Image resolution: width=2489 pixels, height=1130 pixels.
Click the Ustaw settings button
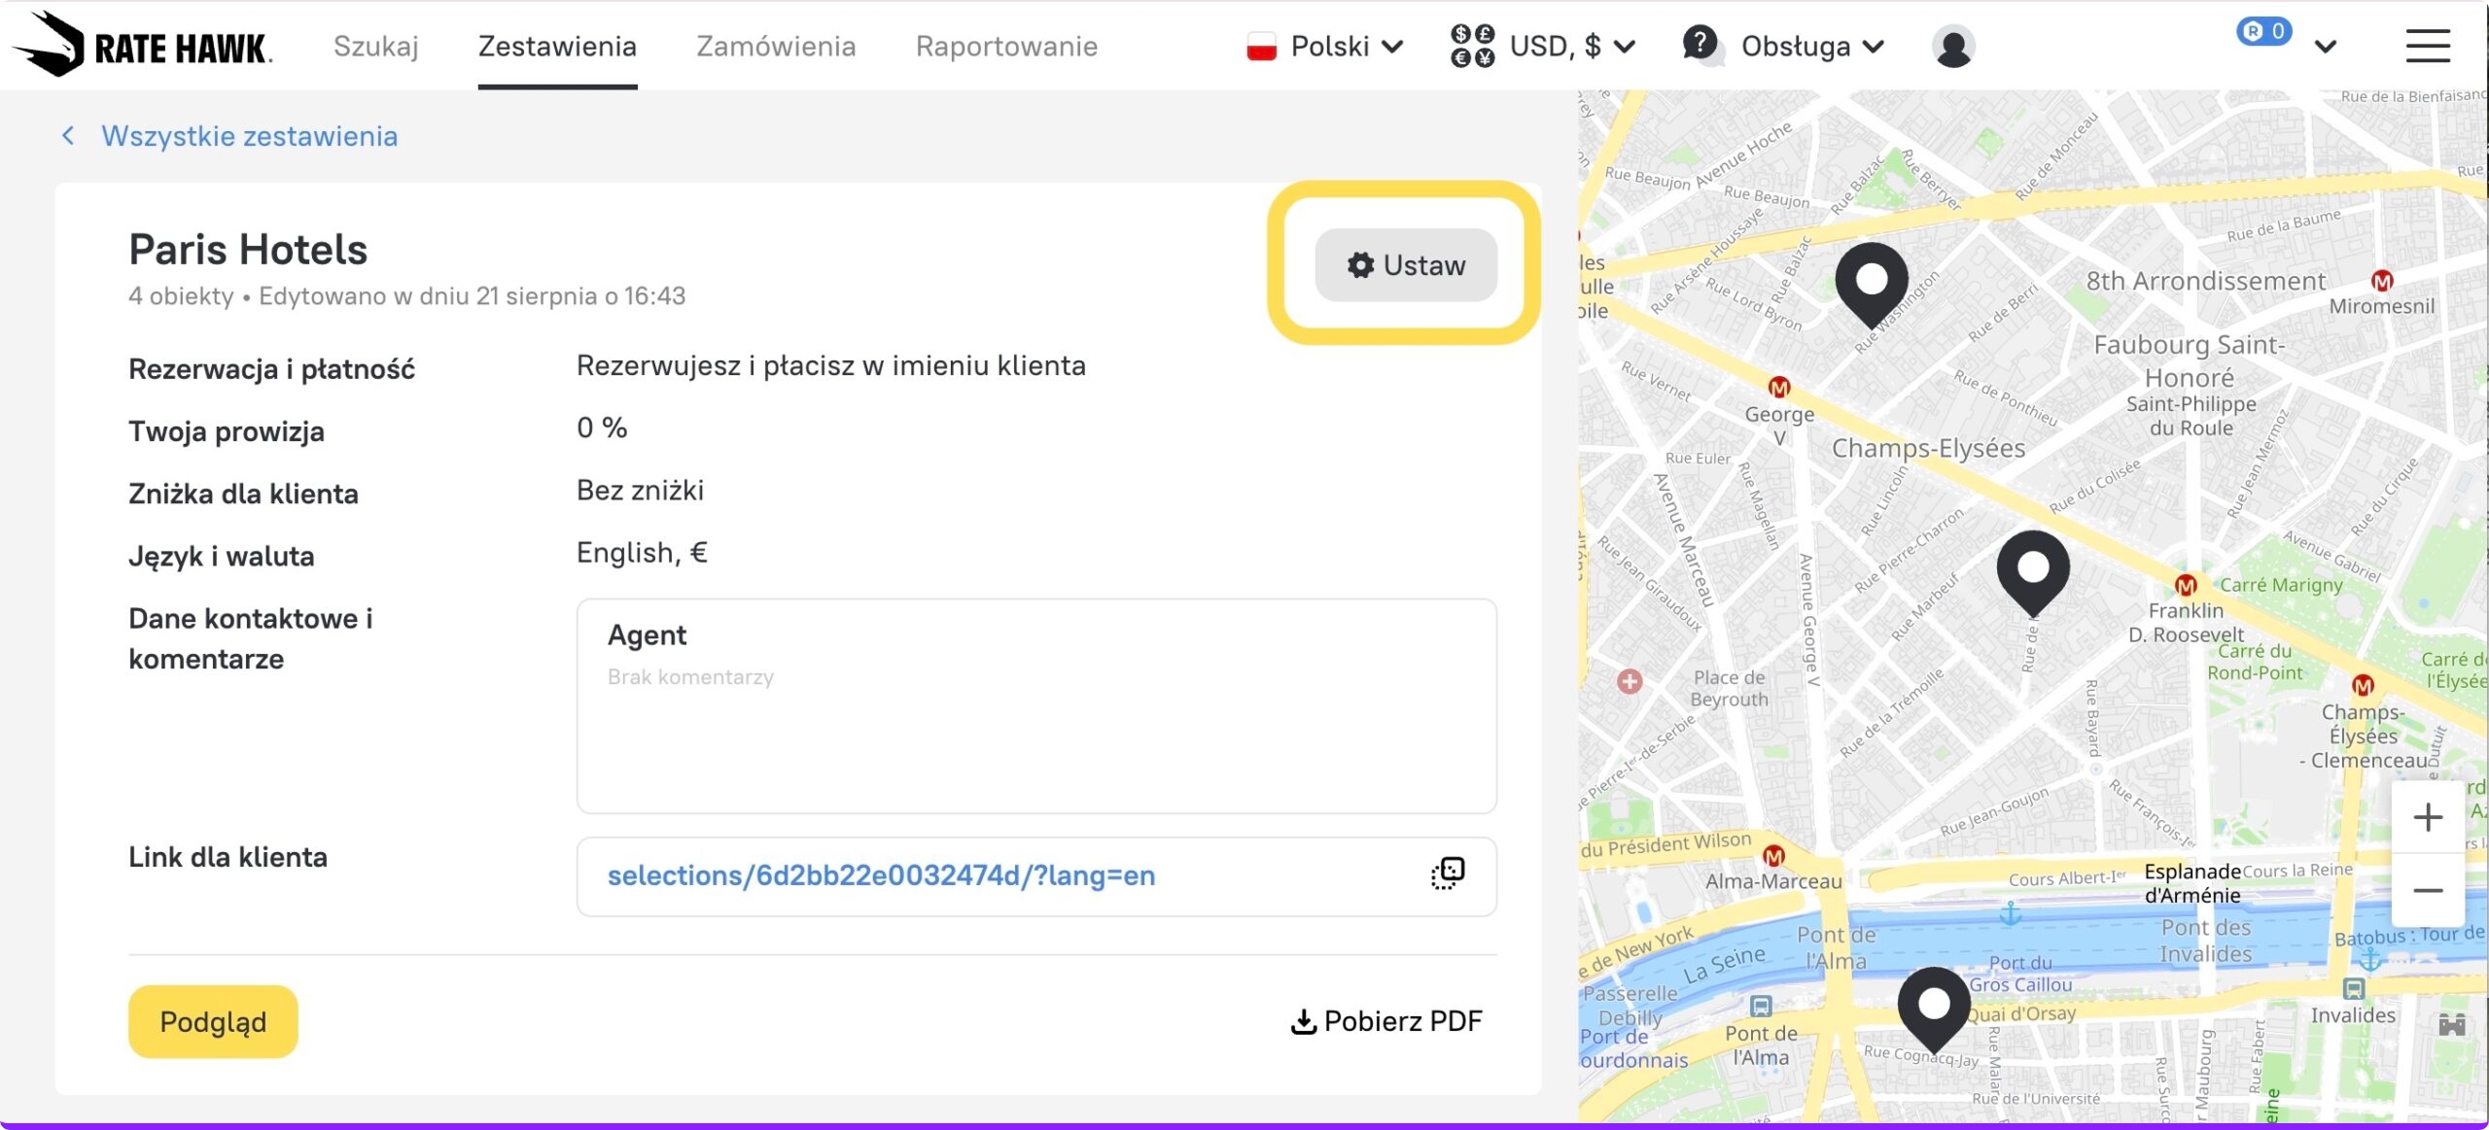click(1405, 265)
